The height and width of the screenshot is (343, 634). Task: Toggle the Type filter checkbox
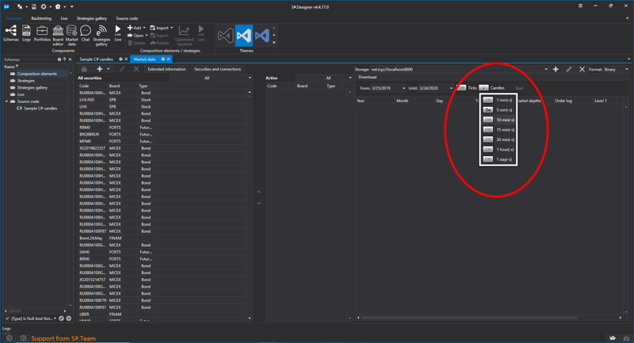(x=8, y=318)
